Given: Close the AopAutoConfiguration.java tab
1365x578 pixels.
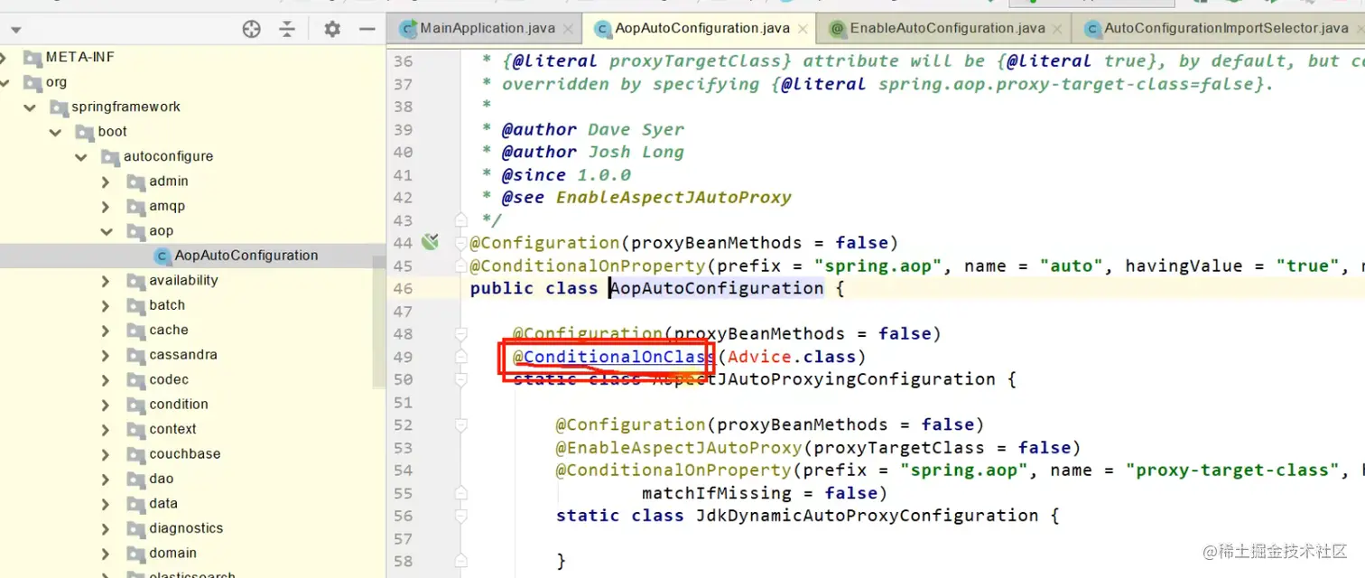Looking at the screenshot, I should pos(803,29).
